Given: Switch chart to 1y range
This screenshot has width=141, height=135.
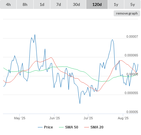Looking at the screenshot, I should coord(116,4).
